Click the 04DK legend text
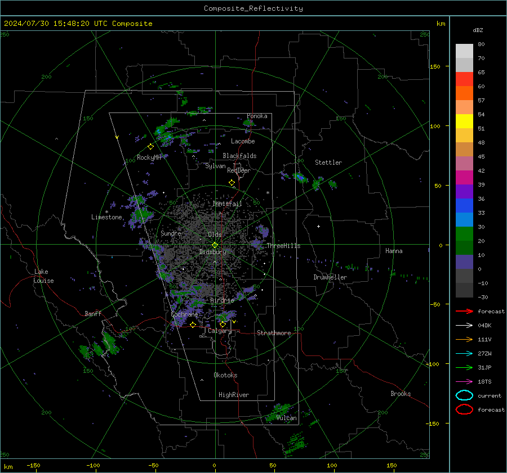The width and height of the screenshot is (507, 473). [484, 326]
